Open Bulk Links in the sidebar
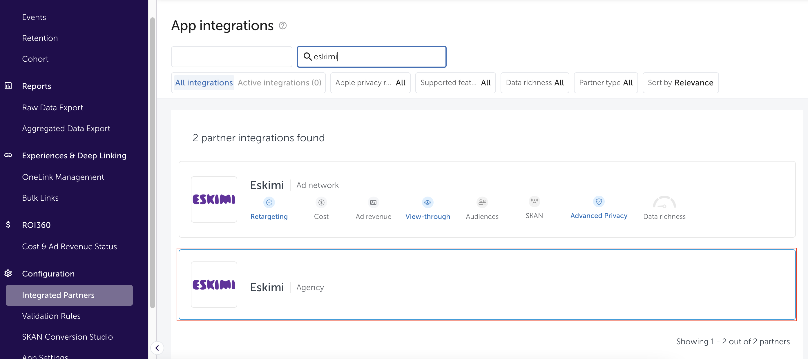 pos(40,198)
